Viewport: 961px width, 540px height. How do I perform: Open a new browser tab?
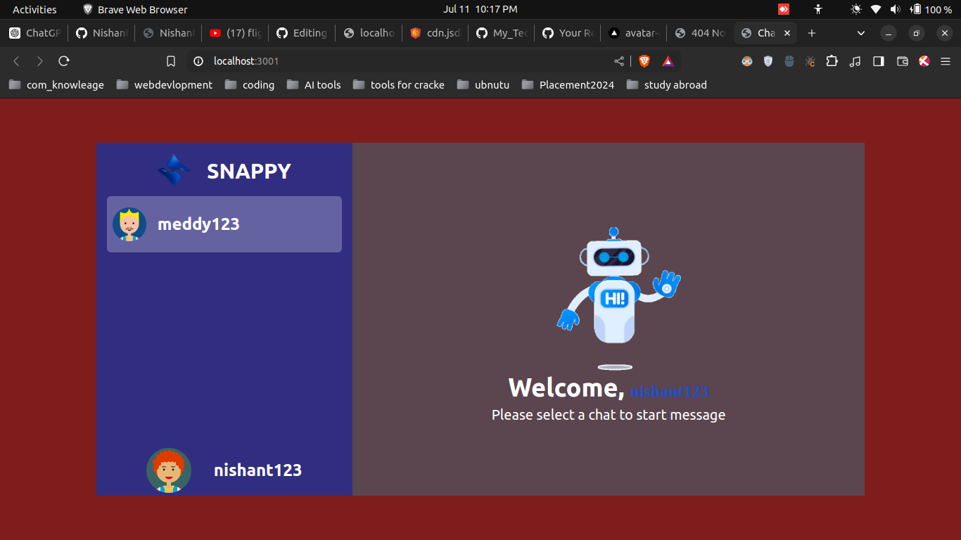click(x=812, y=33)
